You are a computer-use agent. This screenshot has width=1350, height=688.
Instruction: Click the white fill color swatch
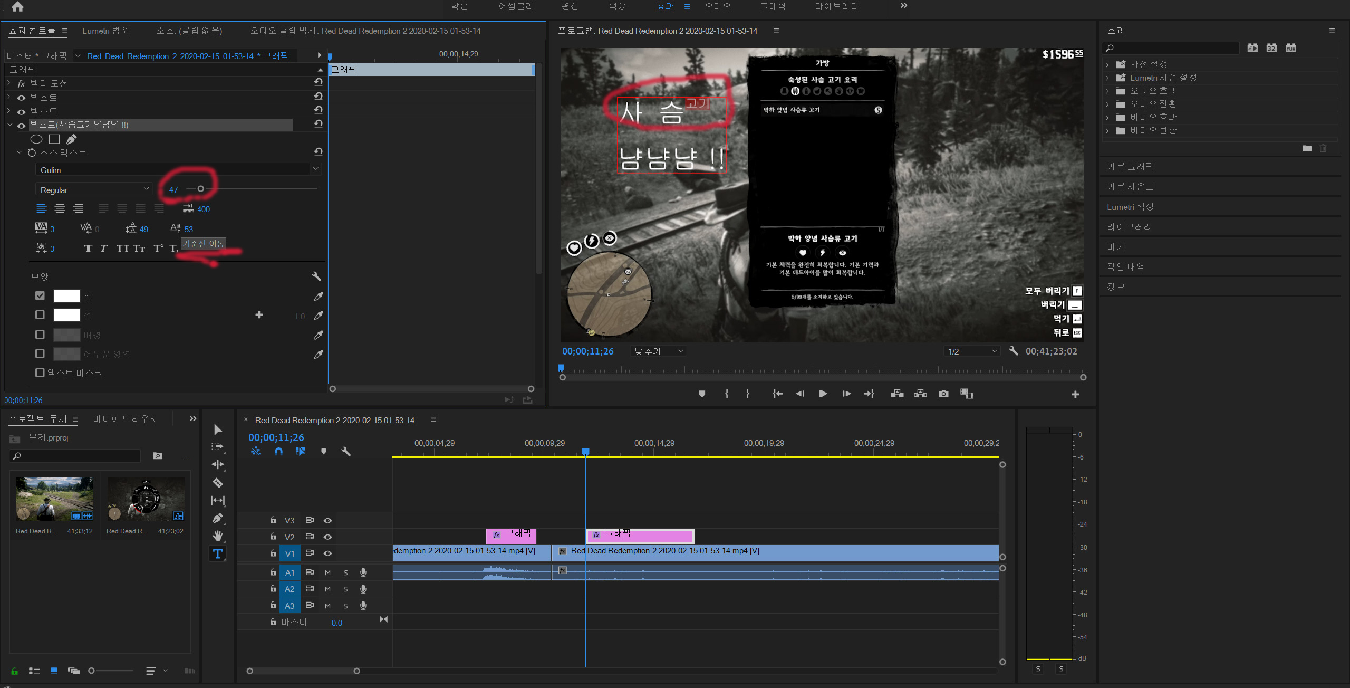67,296
